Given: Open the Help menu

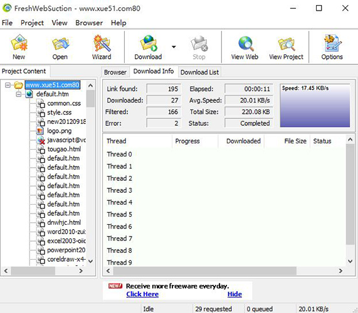Looking at the screenshot, I should (x=118, y=23).
